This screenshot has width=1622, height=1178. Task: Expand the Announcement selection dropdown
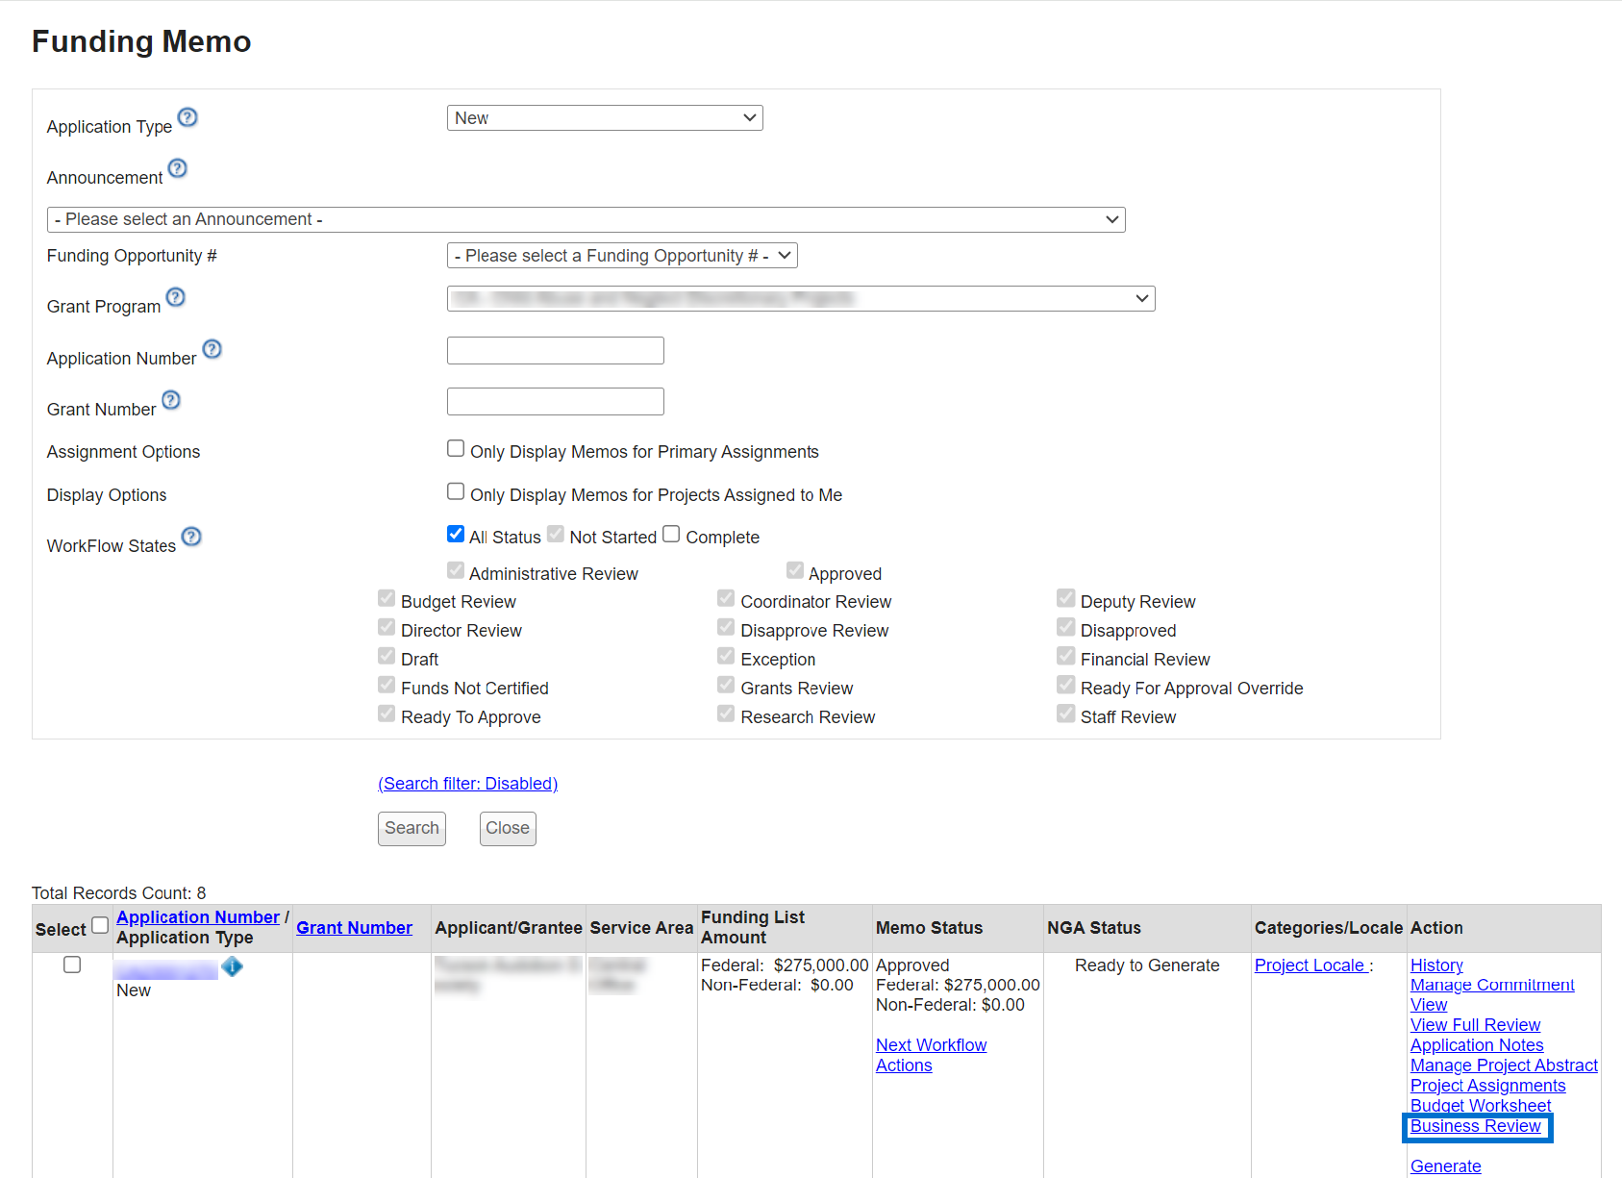[586, 220]
